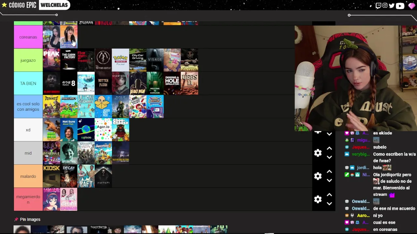Select the PEAK game thumbnail
Screen dimensions: 417x234
(51, 60)
